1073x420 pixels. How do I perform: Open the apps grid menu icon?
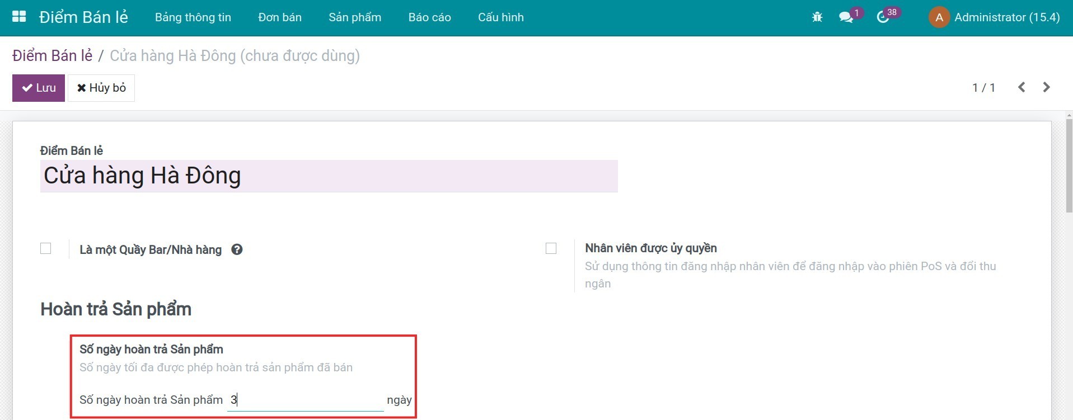19,17
